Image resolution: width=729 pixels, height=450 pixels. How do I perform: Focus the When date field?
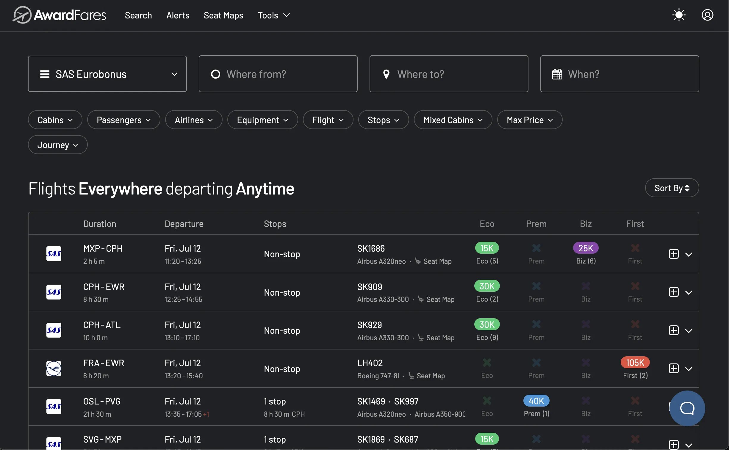pos(620,74)
